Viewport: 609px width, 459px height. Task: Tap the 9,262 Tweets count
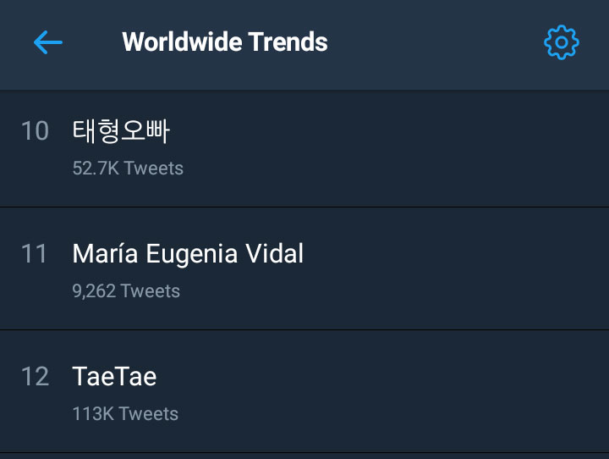[126, 291]
